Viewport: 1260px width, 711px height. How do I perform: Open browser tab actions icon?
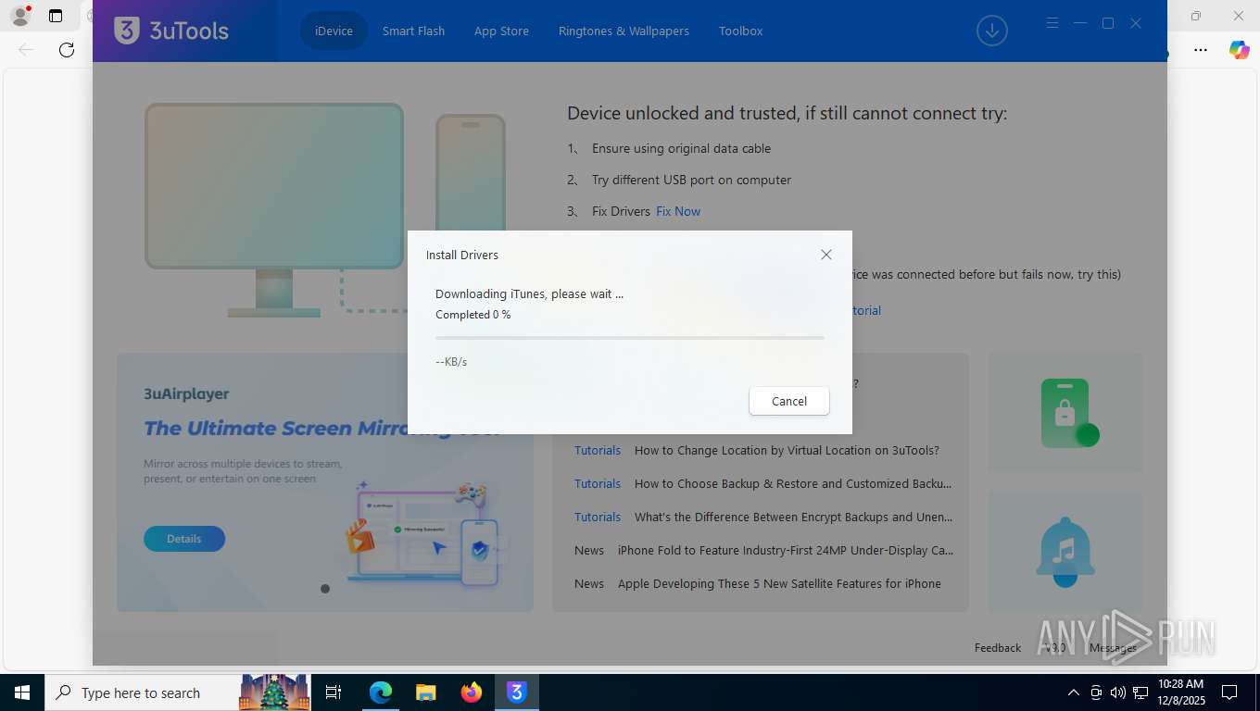56,16
